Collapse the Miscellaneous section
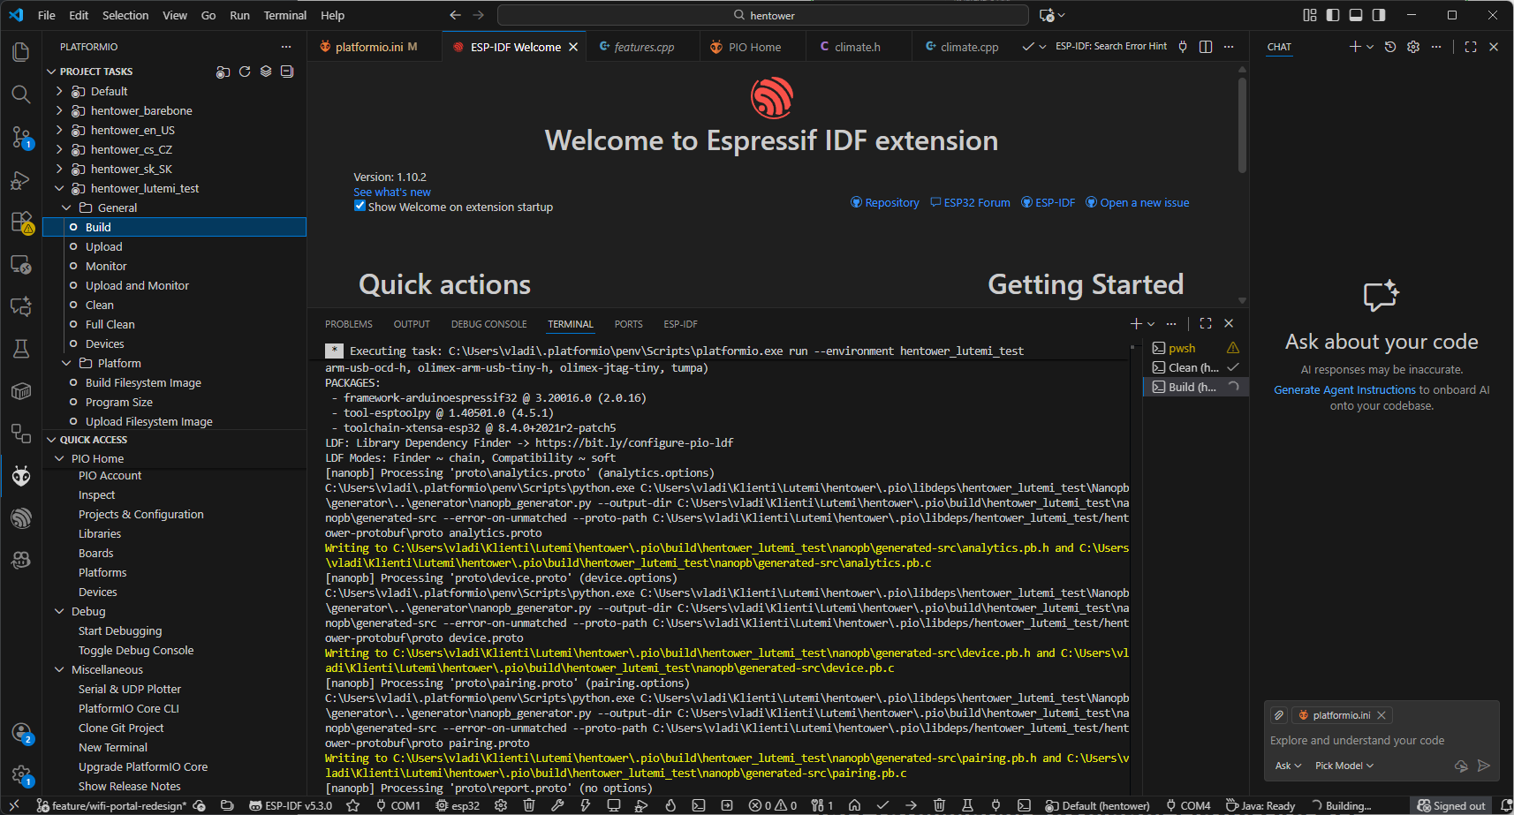The width and height of the screenshot is (1514, 815). [59, 669]
